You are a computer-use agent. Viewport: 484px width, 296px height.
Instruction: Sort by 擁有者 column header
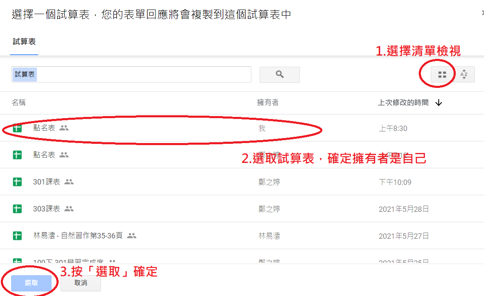click(268, 102)
